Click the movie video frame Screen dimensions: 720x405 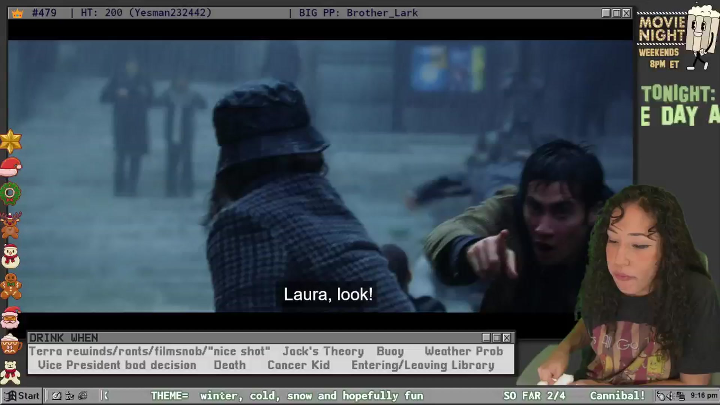(320, 176)
